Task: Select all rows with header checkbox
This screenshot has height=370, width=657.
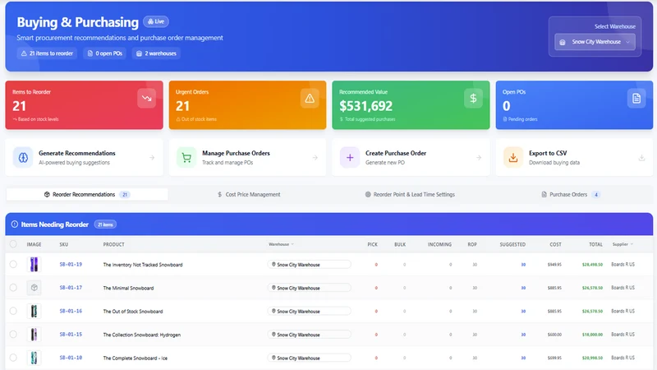Action: click(13, 243)
